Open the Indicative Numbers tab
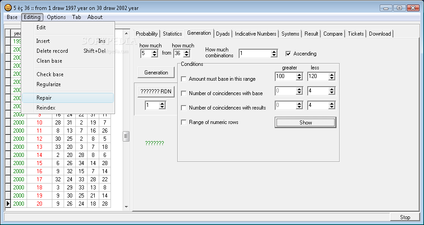 click(256, 34)
